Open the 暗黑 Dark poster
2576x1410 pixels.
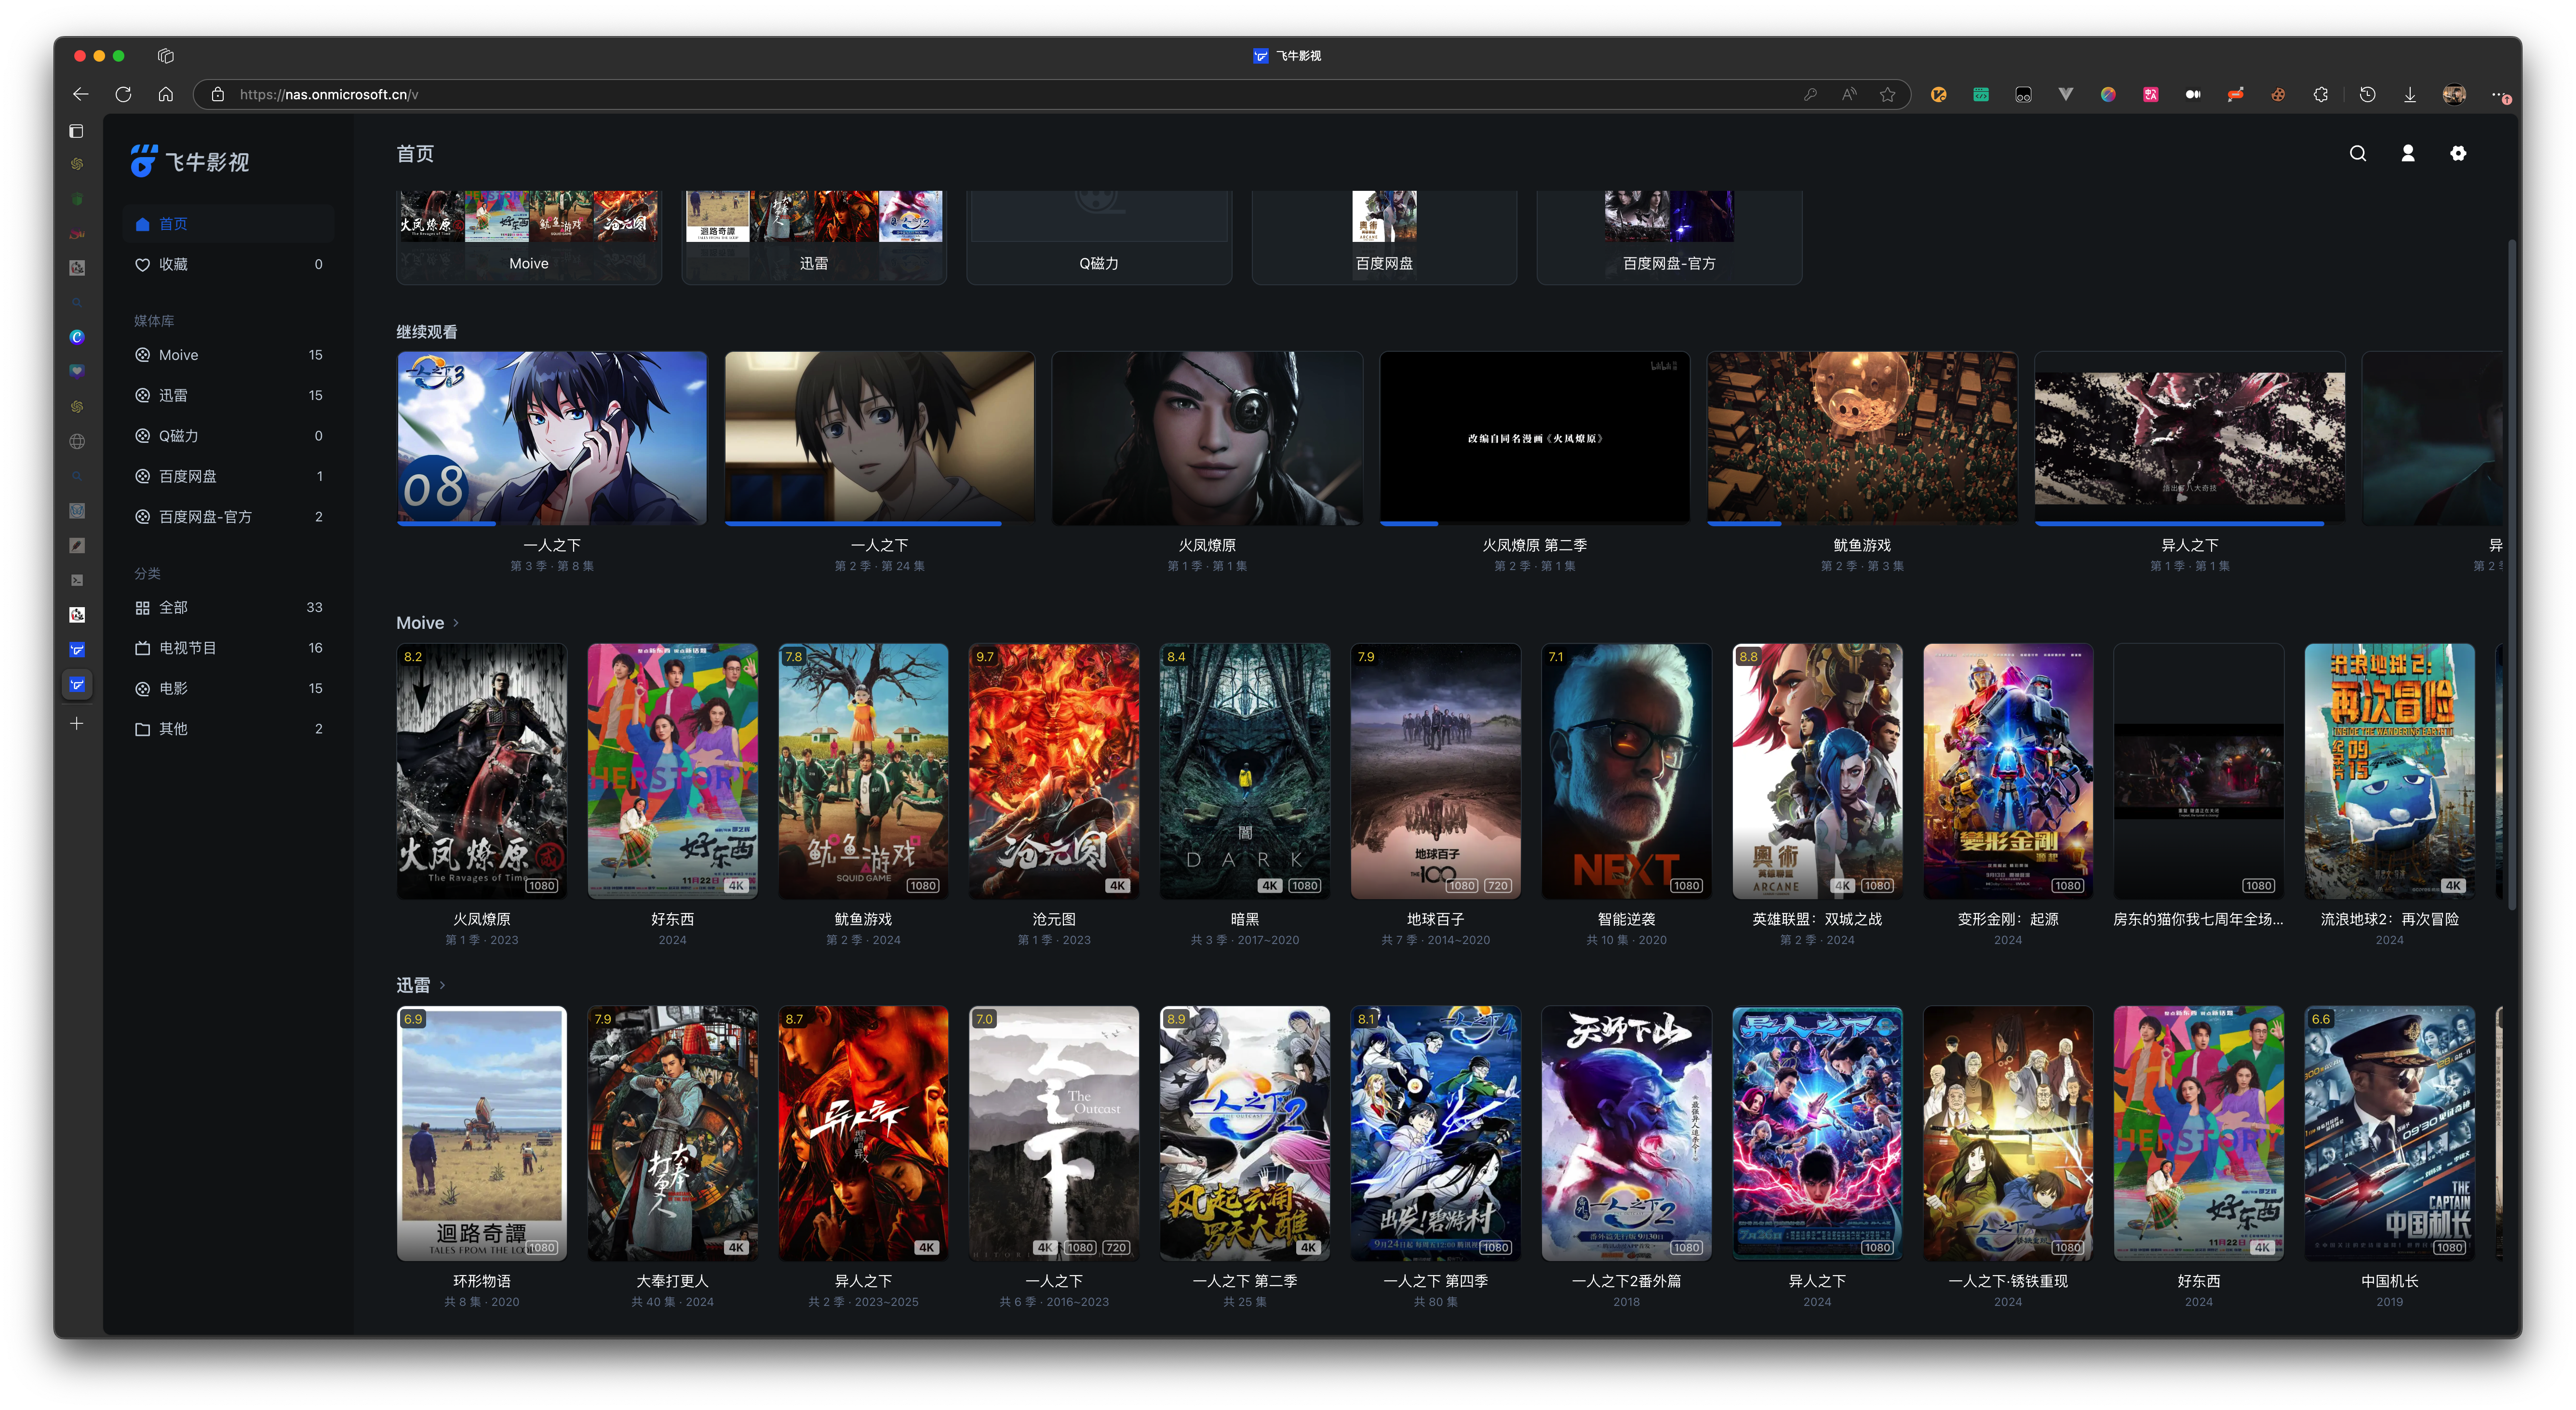(1245, 771)
